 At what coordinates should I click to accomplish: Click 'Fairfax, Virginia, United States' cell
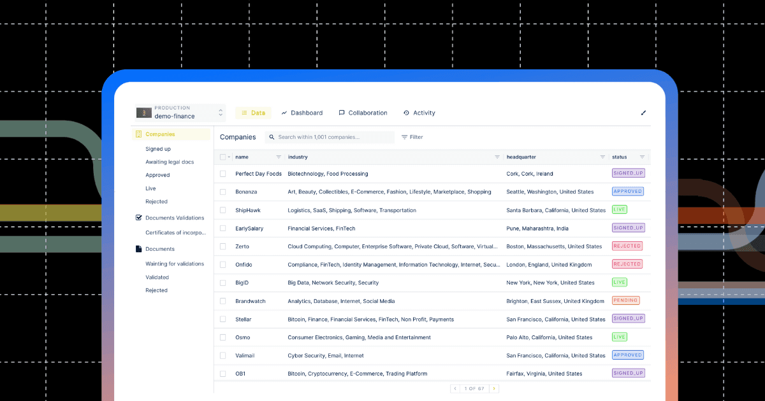click(x=544, y=374)
